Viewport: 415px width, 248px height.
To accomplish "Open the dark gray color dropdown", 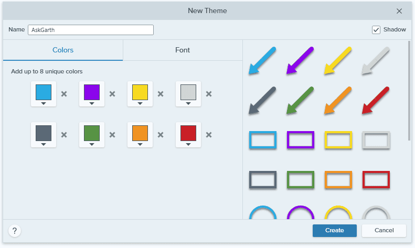I will pyautogui.click(x=44, y=144).
